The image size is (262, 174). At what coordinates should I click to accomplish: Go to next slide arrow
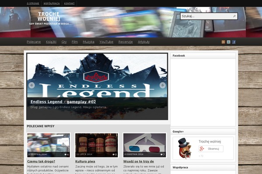point(162,85)
